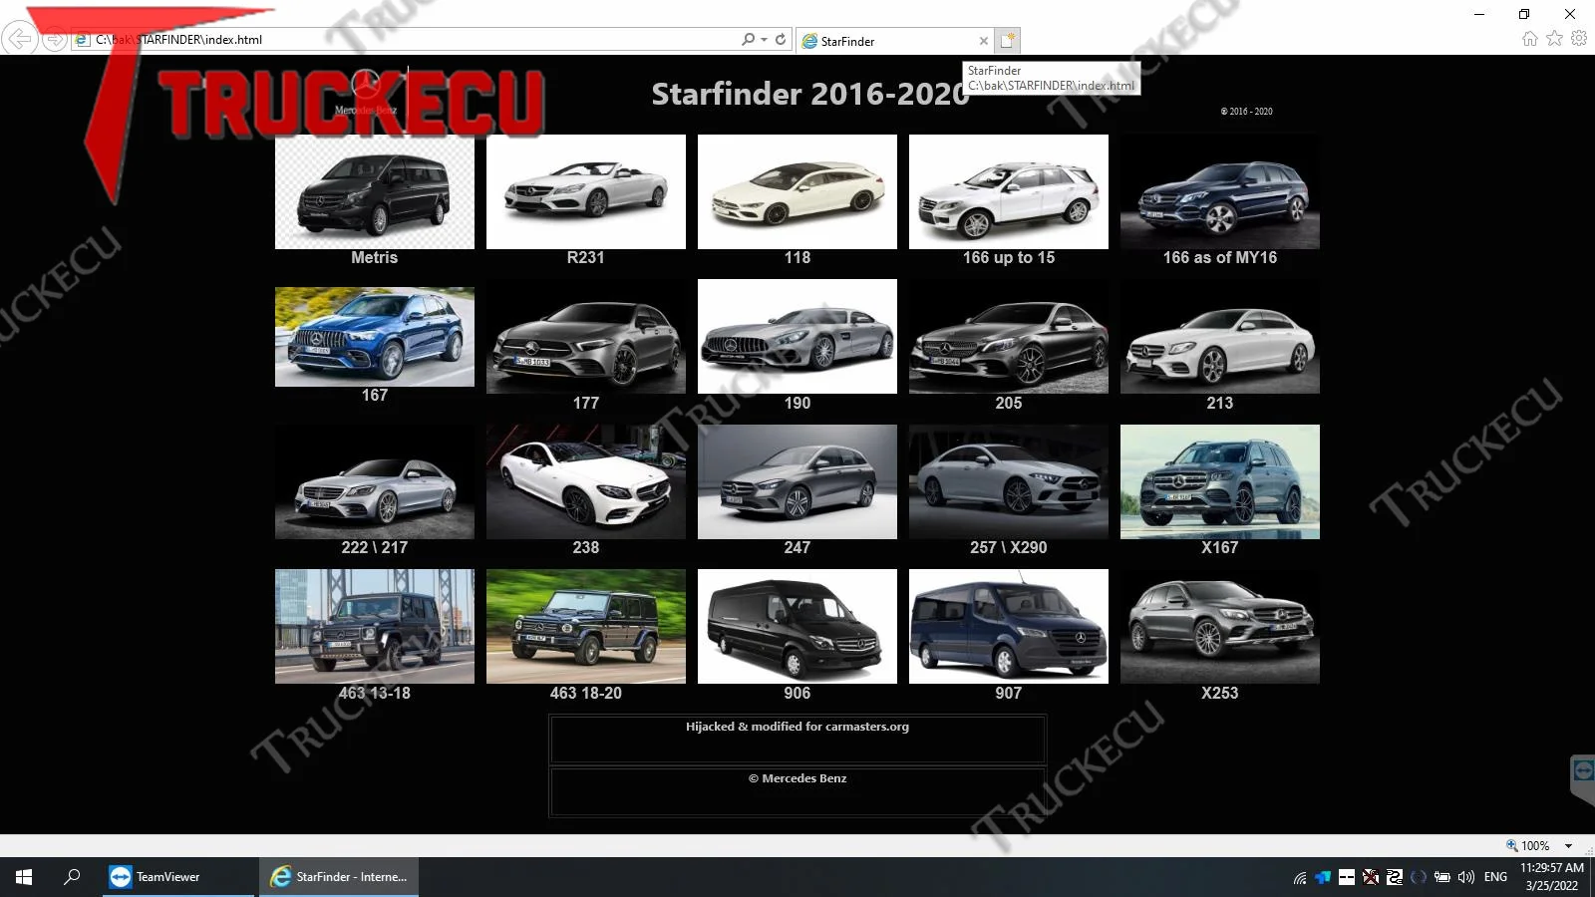1595x897 pixels.
Task: Choose the 238 coupe image
Action: pyautogui.click(x=586, y=481)
